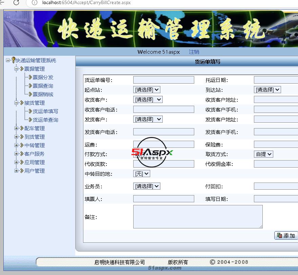Expand the 用户管理 tree node
The height and width of the screenshot is (275, 298).
[x=16, y=171]
